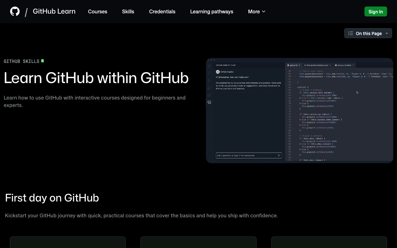Go to the Skills page
The image size is (397, 248).
[x=128, y=11]
